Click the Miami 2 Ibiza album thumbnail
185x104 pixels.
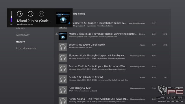(63, 36)
